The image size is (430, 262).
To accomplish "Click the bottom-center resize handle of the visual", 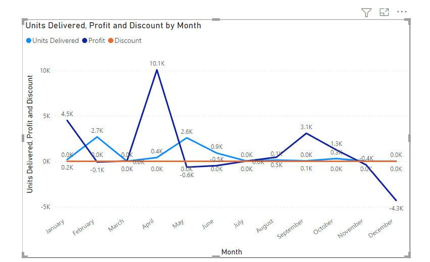I will tap(216, 256).
